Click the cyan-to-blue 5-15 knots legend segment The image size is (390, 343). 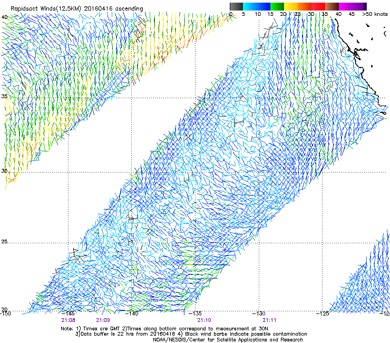click(x=257, y=6)
